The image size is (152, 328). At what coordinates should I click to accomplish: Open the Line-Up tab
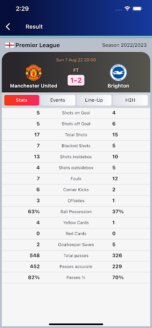[x=94, y=100]
